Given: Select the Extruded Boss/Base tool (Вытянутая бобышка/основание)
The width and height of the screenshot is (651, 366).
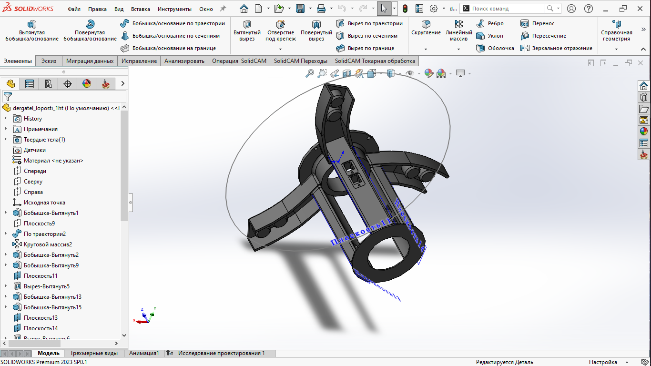Looking at the screenshot, I should tap(32, 31).
